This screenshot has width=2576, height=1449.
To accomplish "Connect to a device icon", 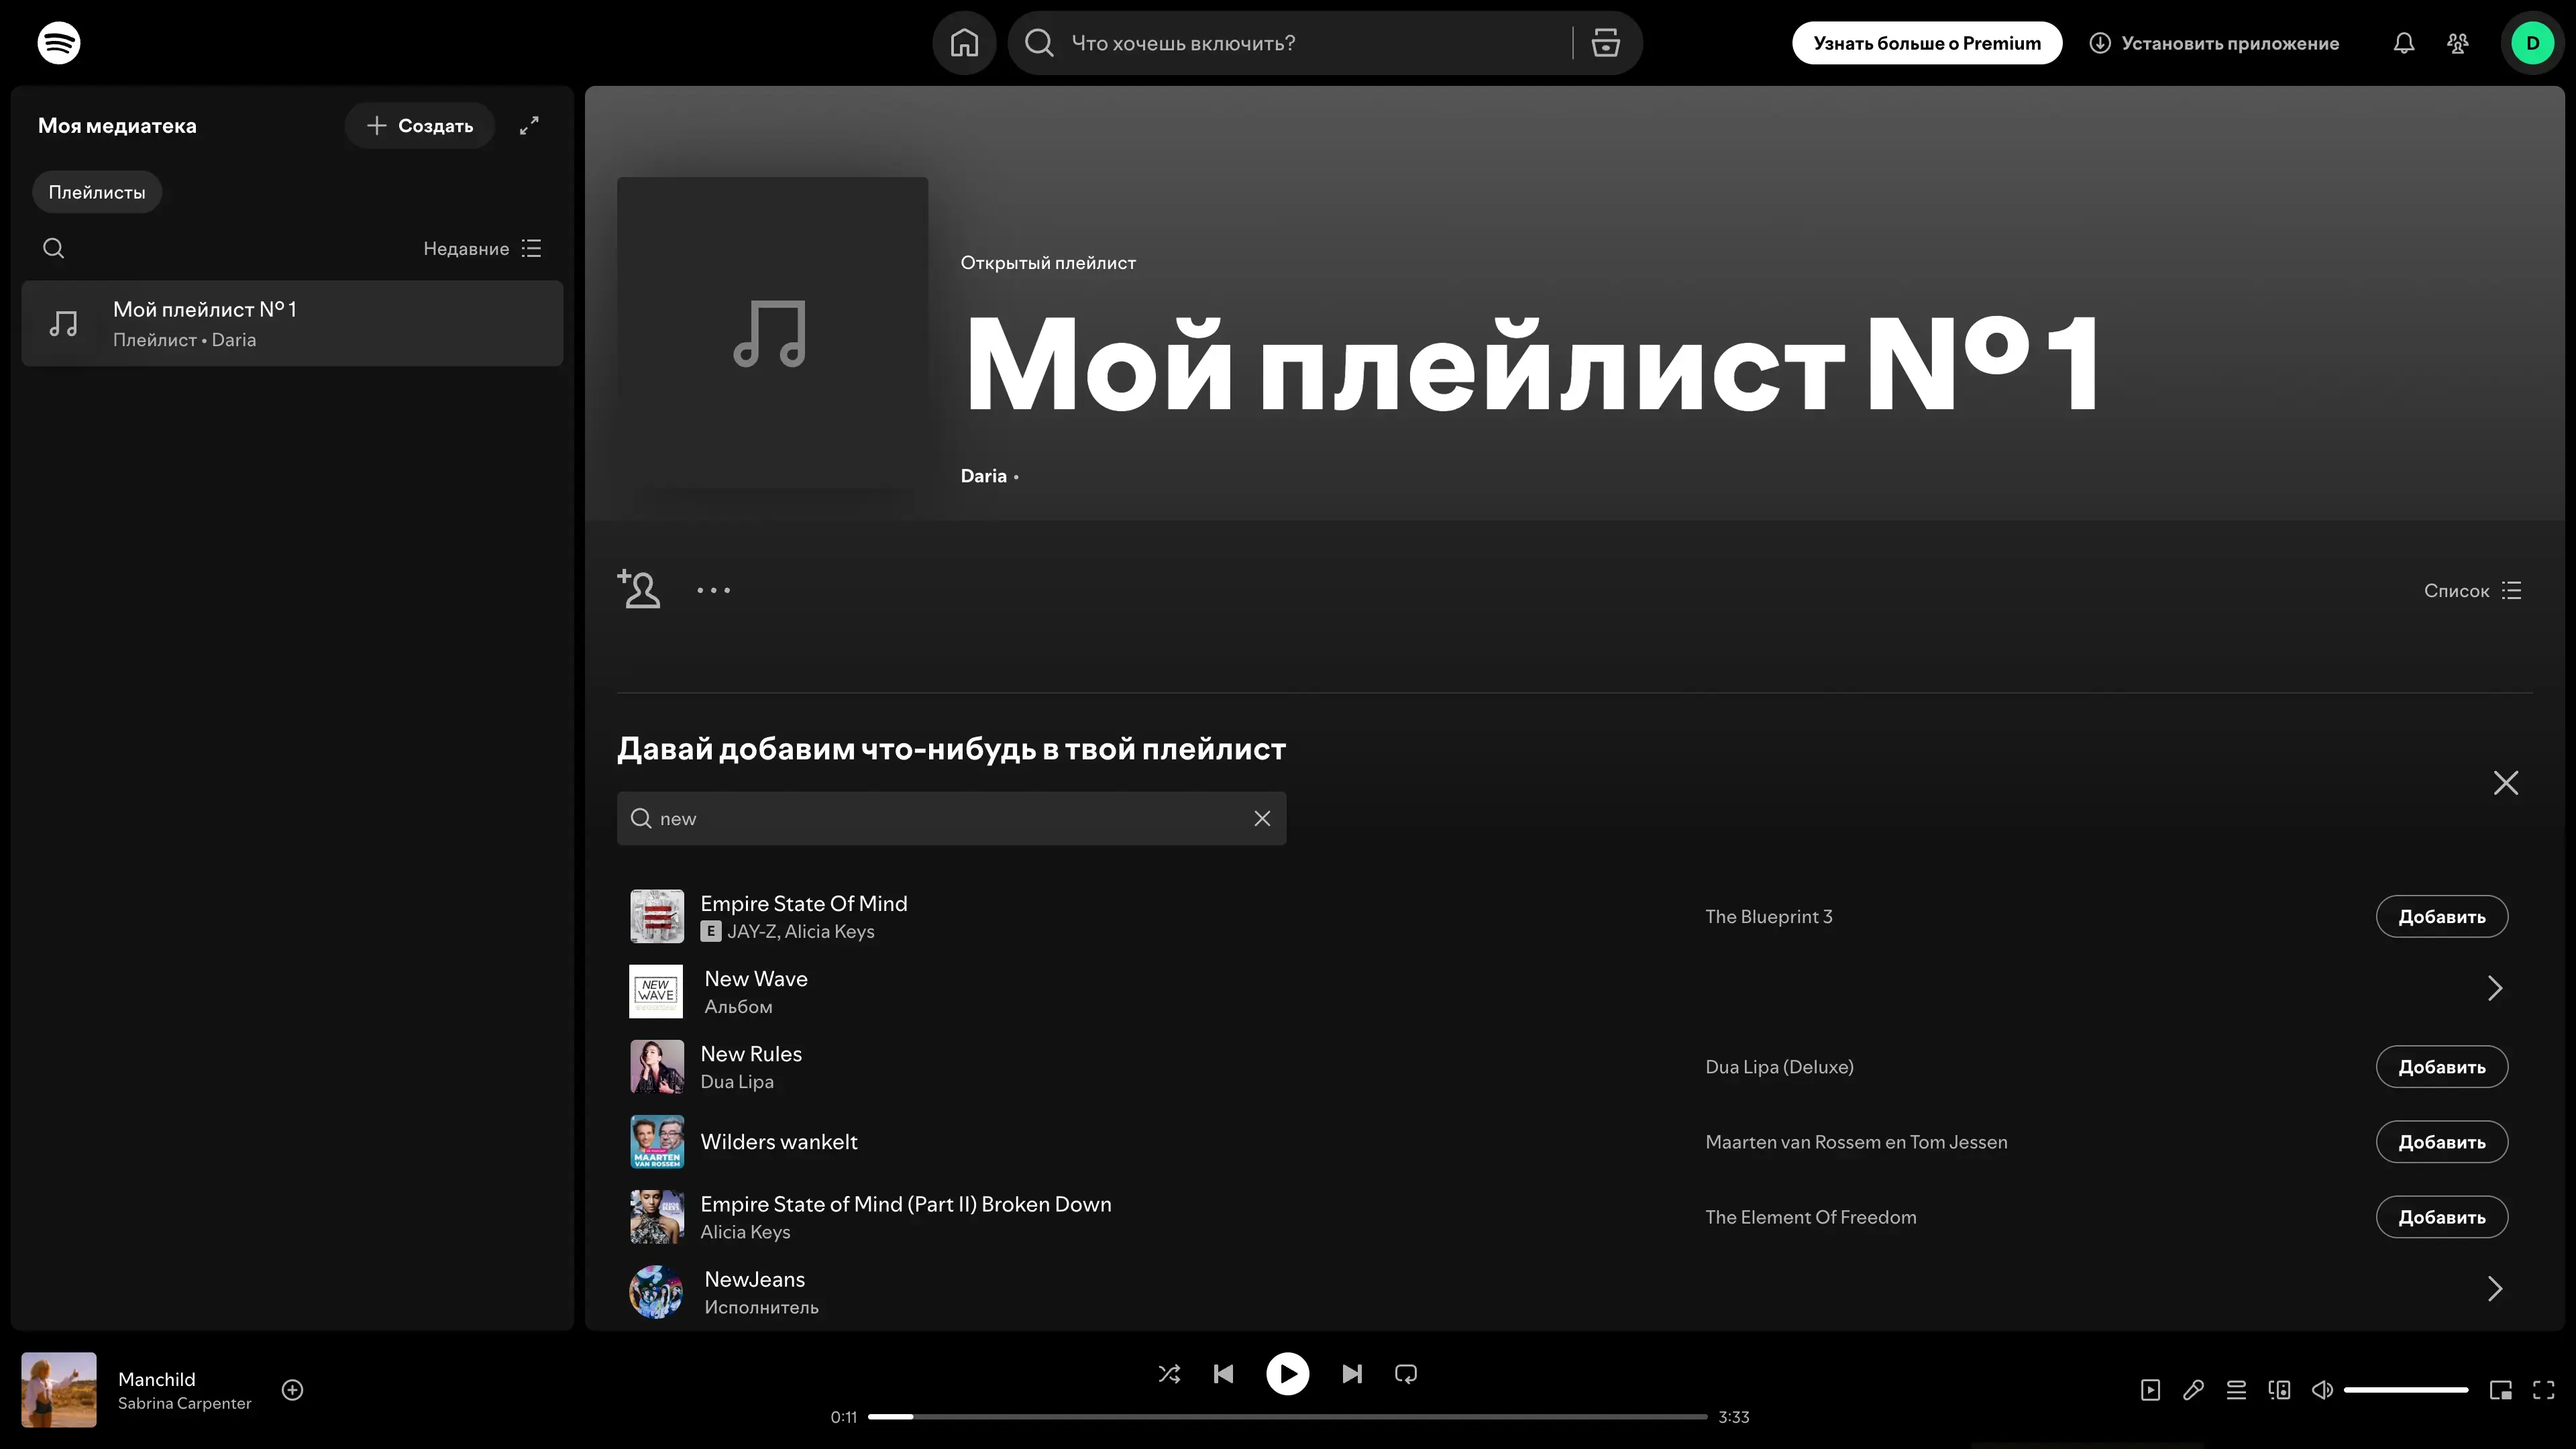I will [x=2279, y=1390].
